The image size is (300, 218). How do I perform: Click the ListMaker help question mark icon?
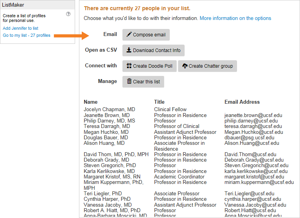click(x=68, y=14)
